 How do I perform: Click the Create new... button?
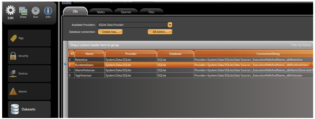[x=110, y=32]
